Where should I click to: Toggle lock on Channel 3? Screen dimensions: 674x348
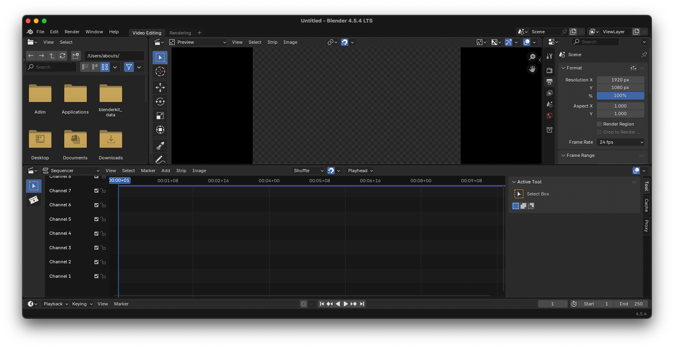click(x=103, y=248)
